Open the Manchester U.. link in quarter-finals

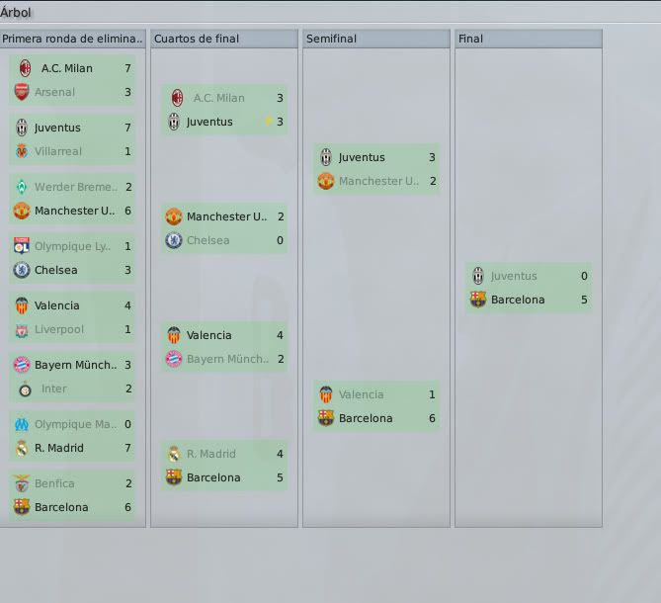227,216
